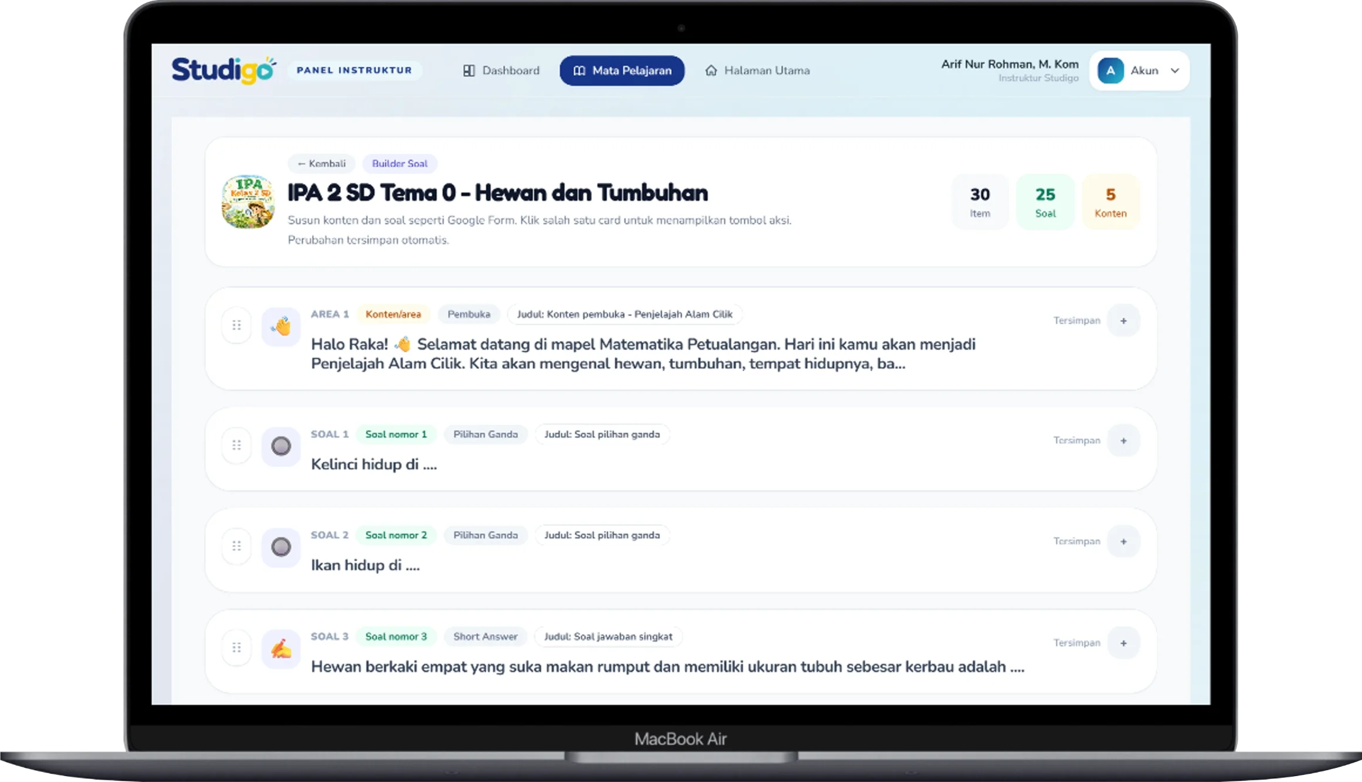Click the plus button on Soal 3 card
The height and width of the screenshot is (782, 1362).
[x=1123, y=643]
